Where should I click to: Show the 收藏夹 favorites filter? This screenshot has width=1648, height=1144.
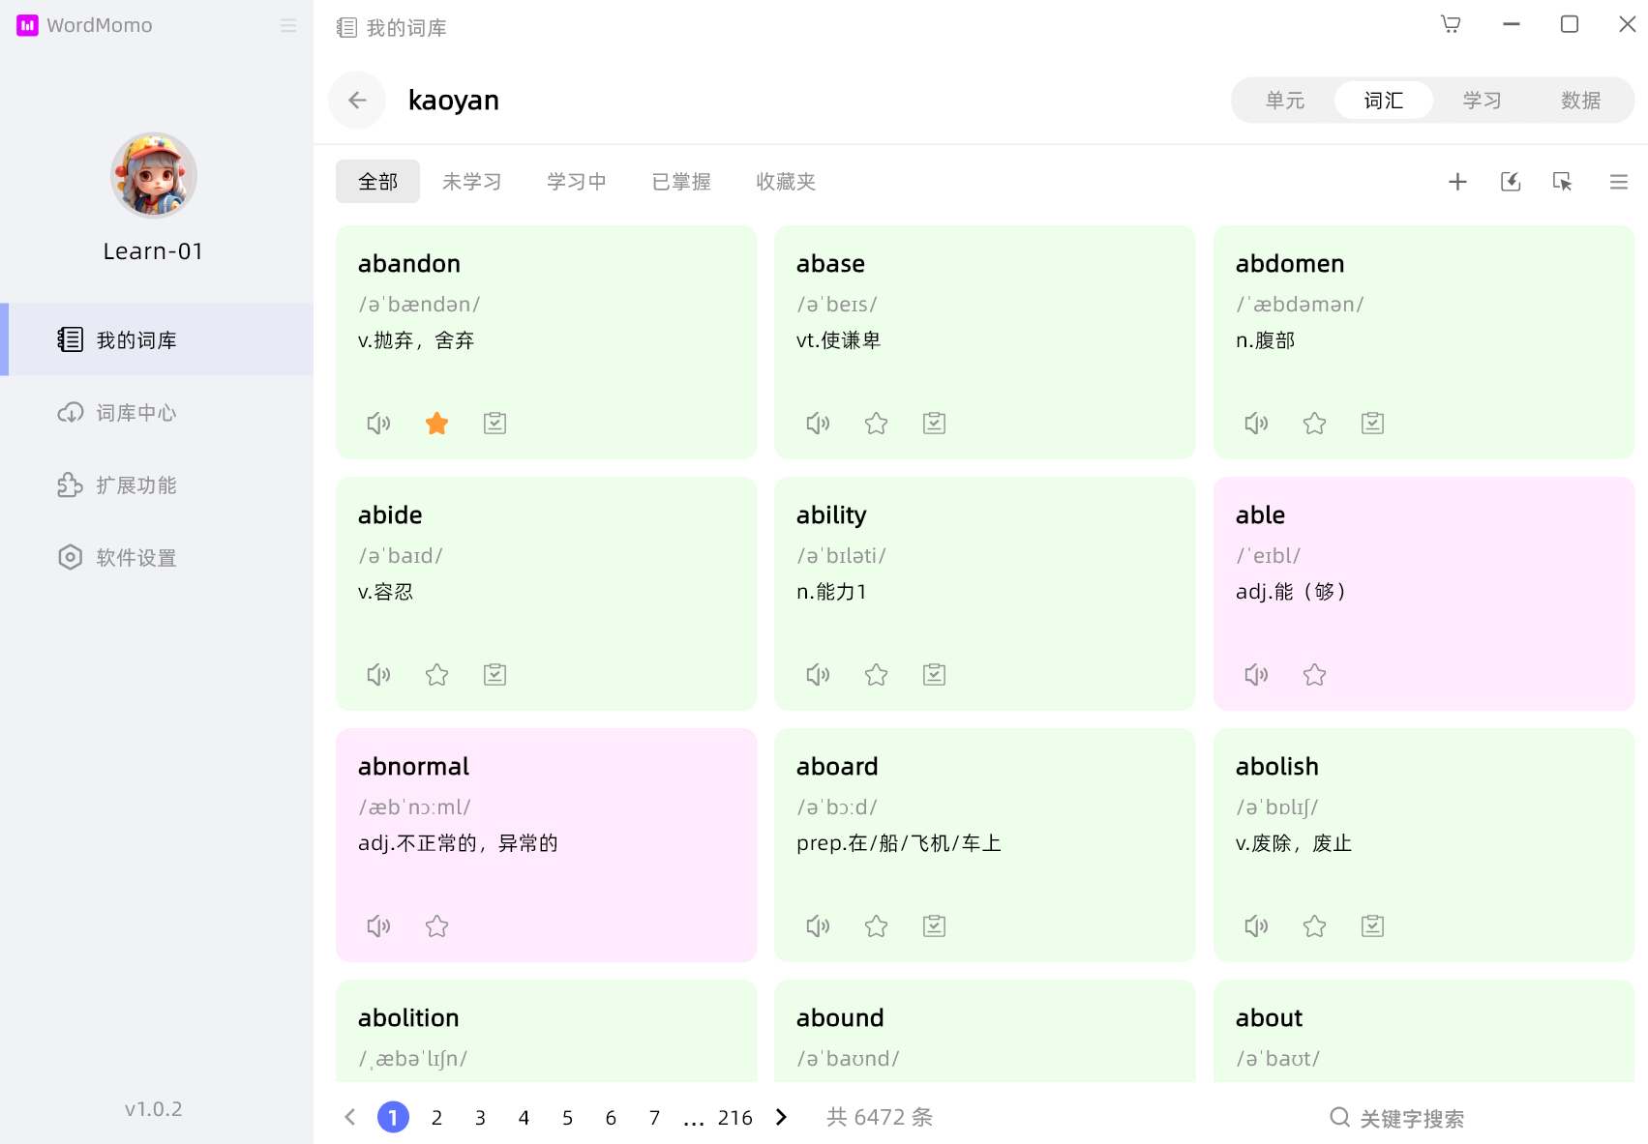pyautogui.click(x=786, y=182)
